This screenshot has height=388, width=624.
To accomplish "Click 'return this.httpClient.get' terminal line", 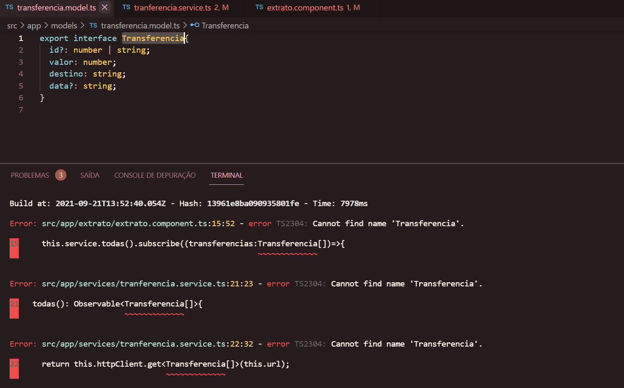I will (165, 364).
